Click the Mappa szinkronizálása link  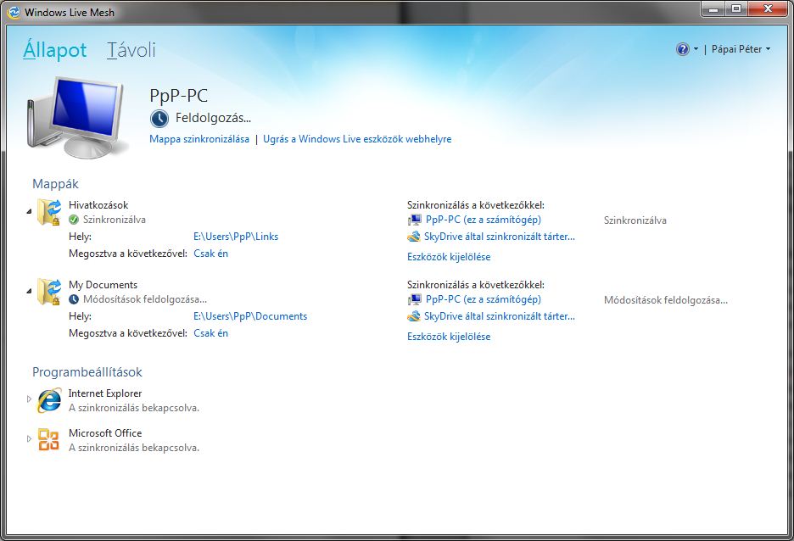[x=199, y=139]
